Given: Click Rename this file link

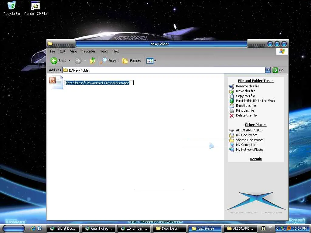Looking at the screenshot, I should [x=248, y=86].
